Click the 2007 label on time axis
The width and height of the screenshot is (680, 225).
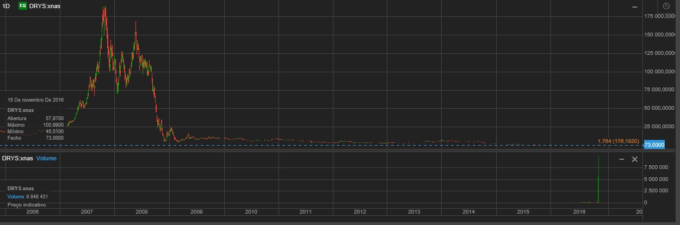coord(87,211)
